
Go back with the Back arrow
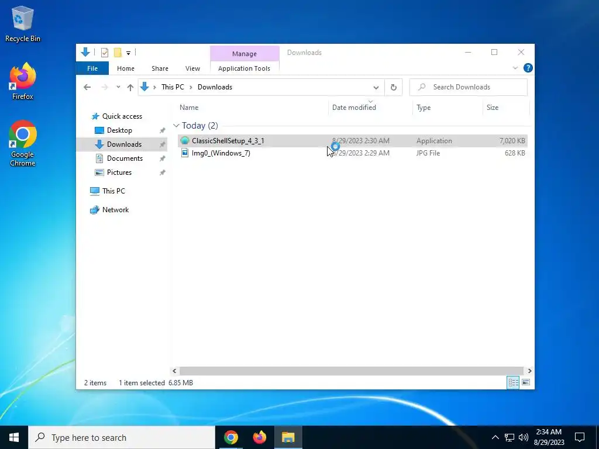pyautogui.click(x=87, y=87)
